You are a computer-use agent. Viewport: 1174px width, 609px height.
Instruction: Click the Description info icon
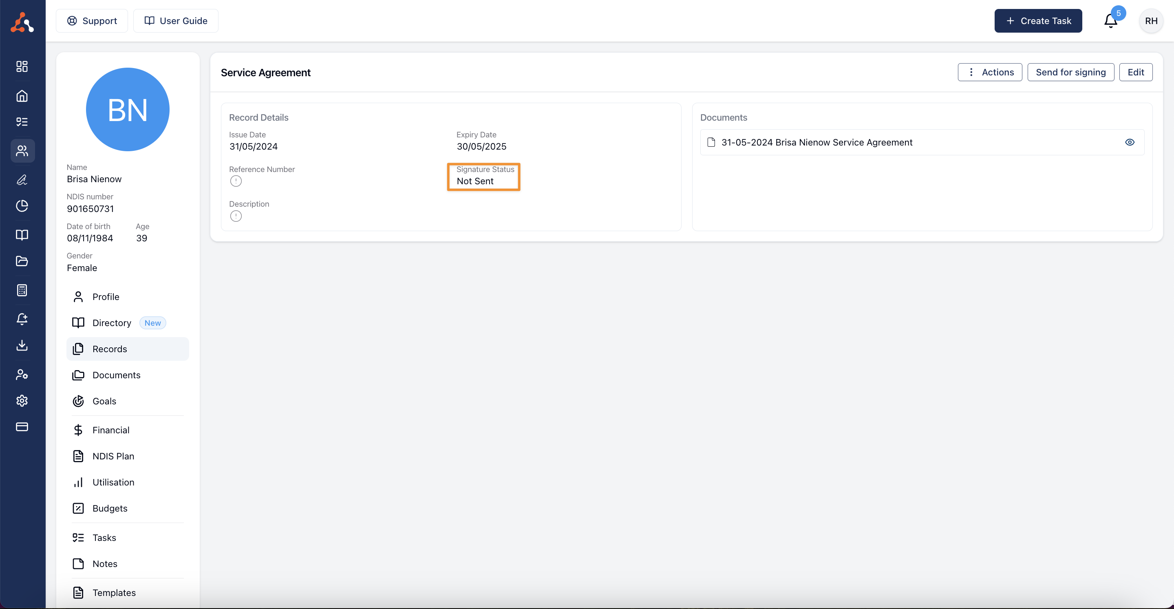click(236, 216)
